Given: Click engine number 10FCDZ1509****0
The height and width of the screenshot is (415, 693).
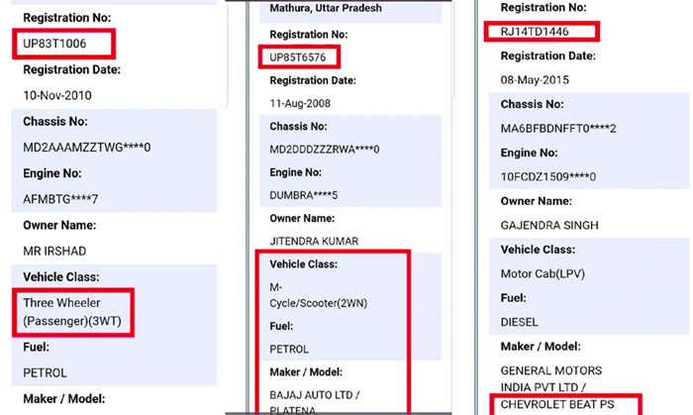Looking at the screenshot, I should [548, 176].
